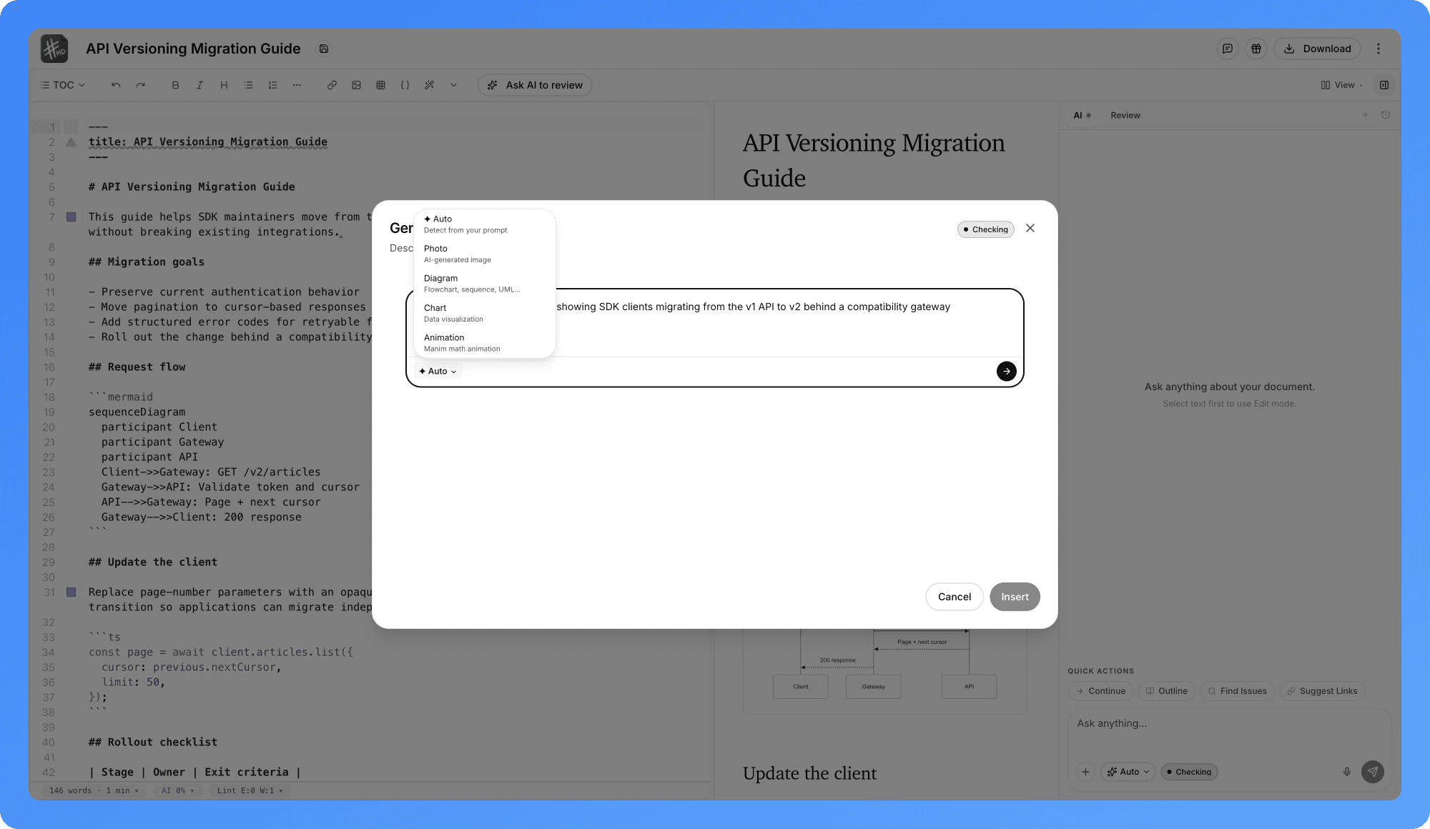Open the TOC dropdown
This screenshot has height=829, width=1430.
tap(63, 85)
